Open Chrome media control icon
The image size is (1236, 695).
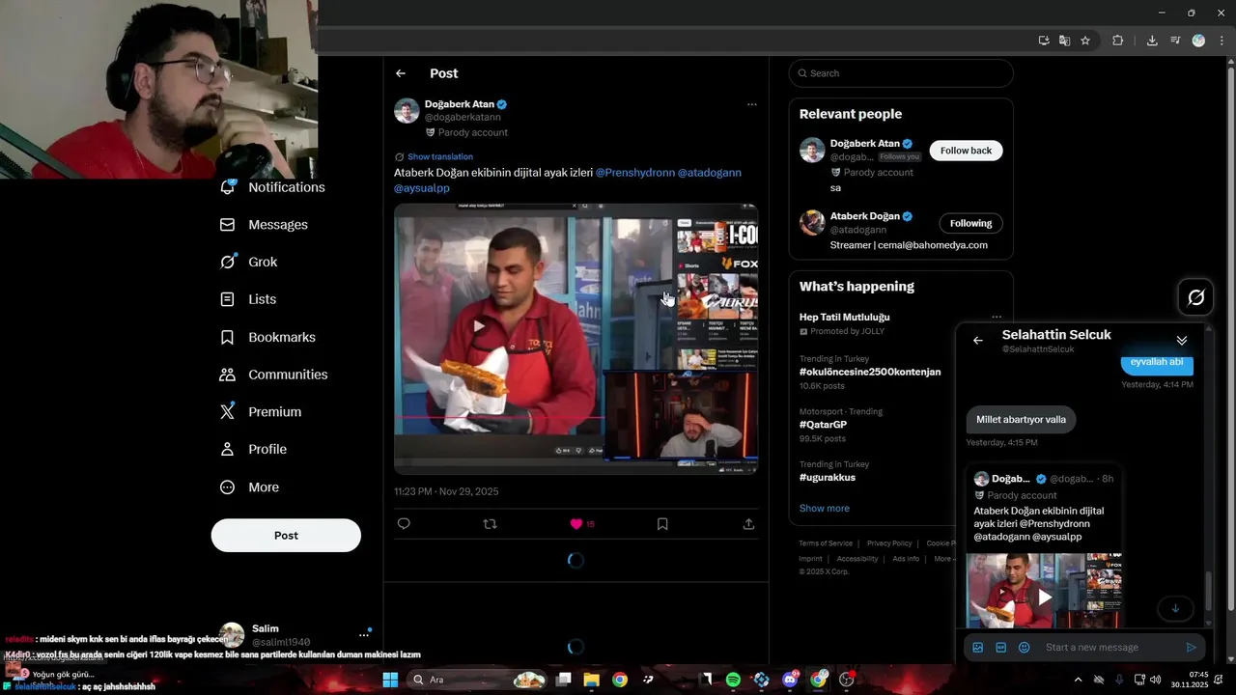point(1175,41)
